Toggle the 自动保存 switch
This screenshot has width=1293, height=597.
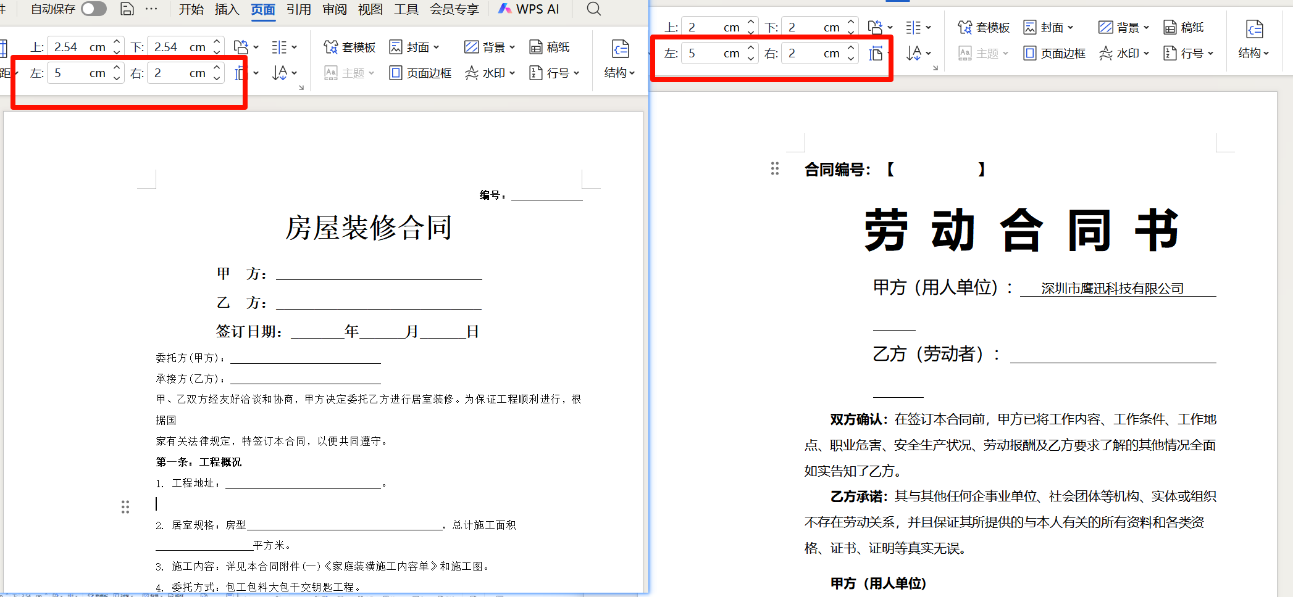pyautogui.click(x=94, y=9)
